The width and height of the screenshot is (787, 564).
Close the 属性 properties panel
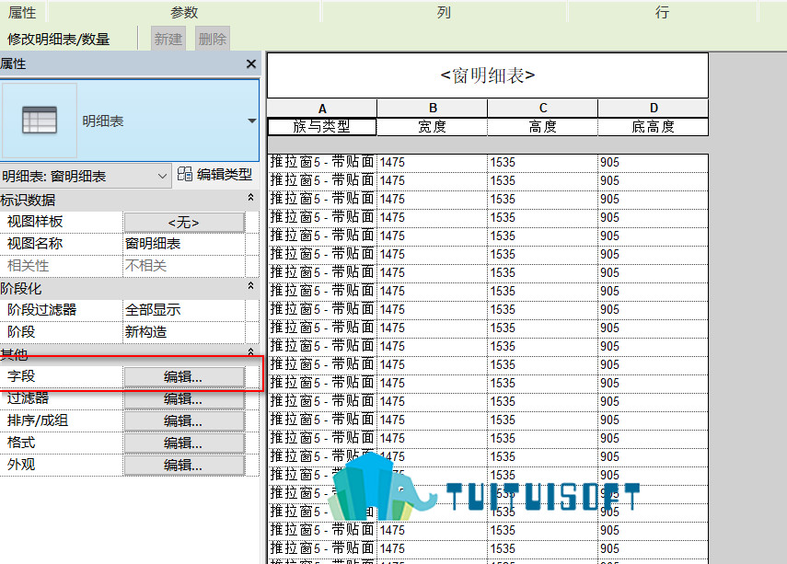coord(251,64)
